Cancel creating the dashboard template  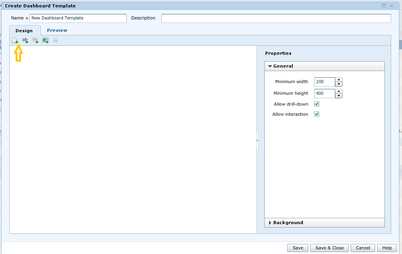(x=363, y=247)
